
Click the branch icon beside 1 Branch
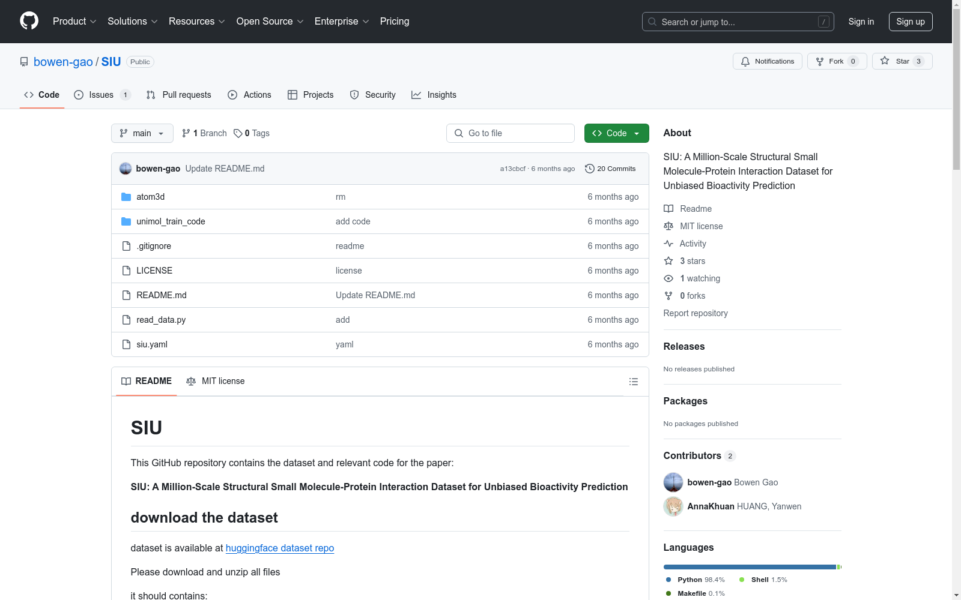pos(186,133)
